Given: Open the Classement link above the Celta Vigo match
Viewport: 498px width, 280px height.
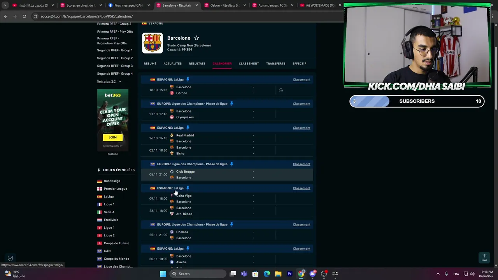Looking at the screenshot, I should click(302, 188).
